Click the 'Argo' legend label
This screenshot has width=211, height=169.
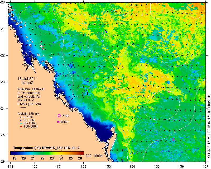(66, 115)
